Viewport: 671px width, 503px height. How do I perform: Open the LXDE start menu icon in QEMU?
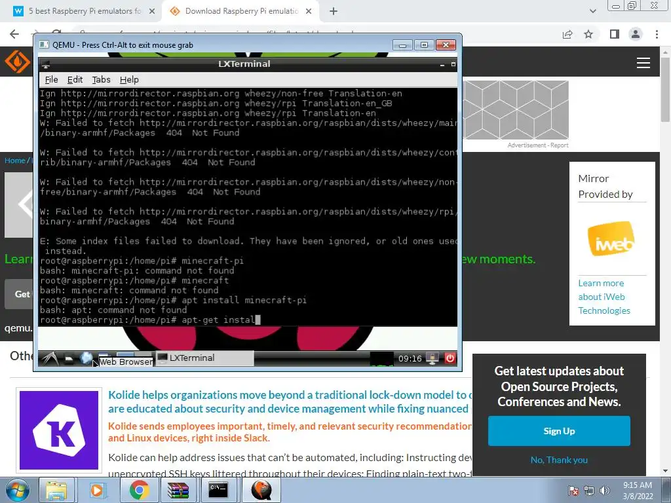point(50,358)
